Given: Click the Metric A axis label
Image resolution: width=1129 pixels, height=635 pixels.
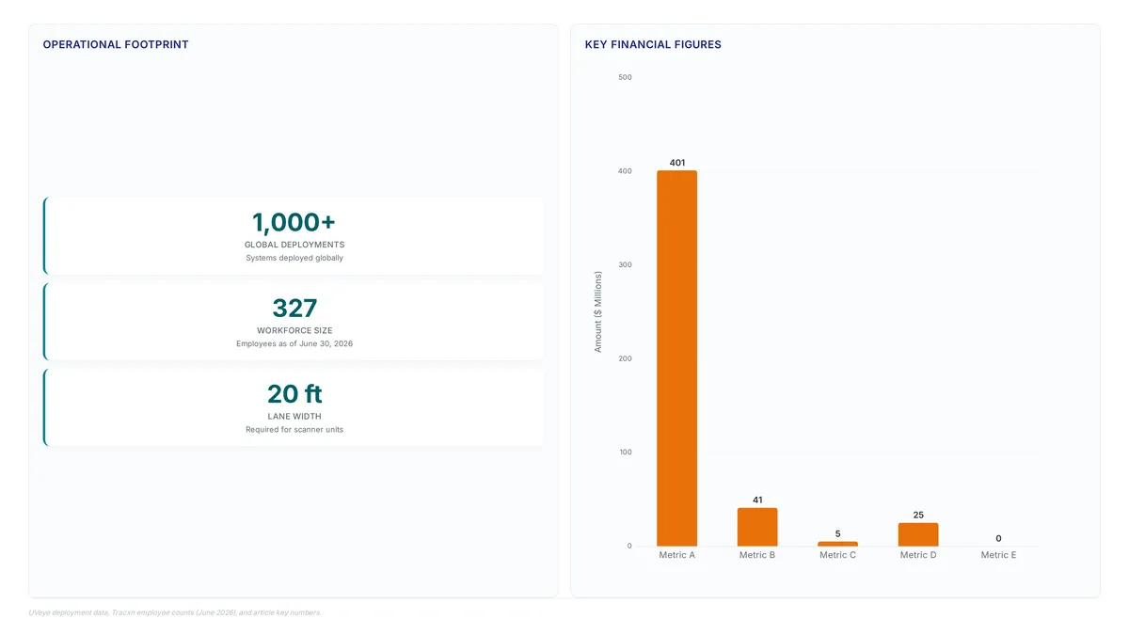Looking at the screenshot, I should click(x=677, y=555).
